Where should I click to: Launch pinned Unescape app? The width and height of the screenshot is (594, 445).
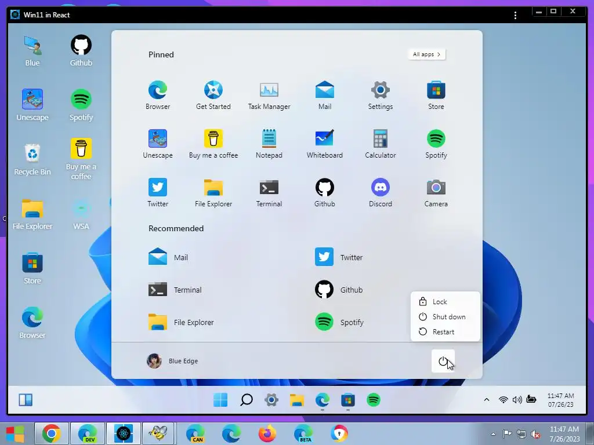coord(158,144)
